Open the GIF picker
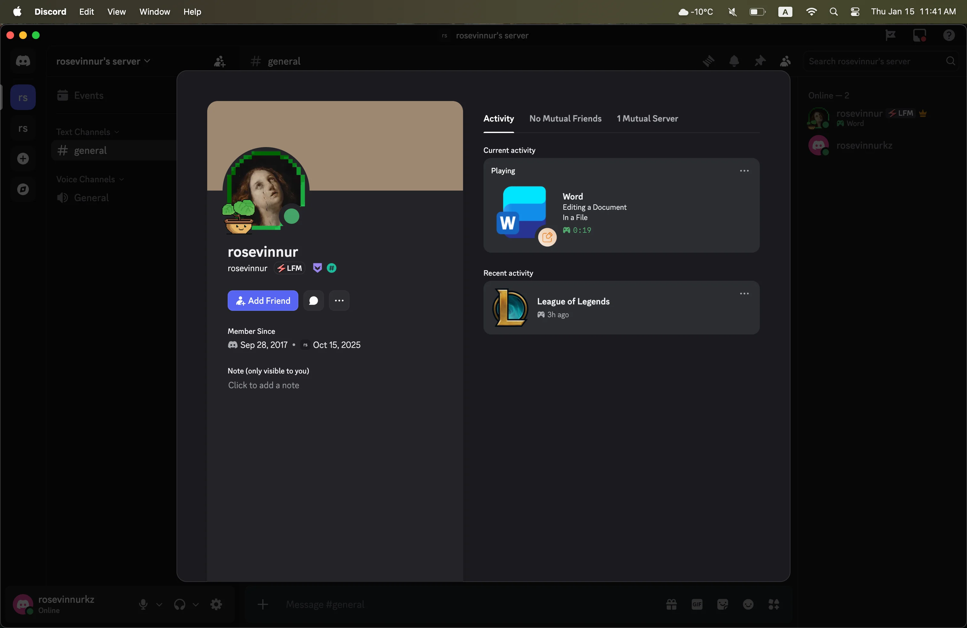 [x=697, y=604]
